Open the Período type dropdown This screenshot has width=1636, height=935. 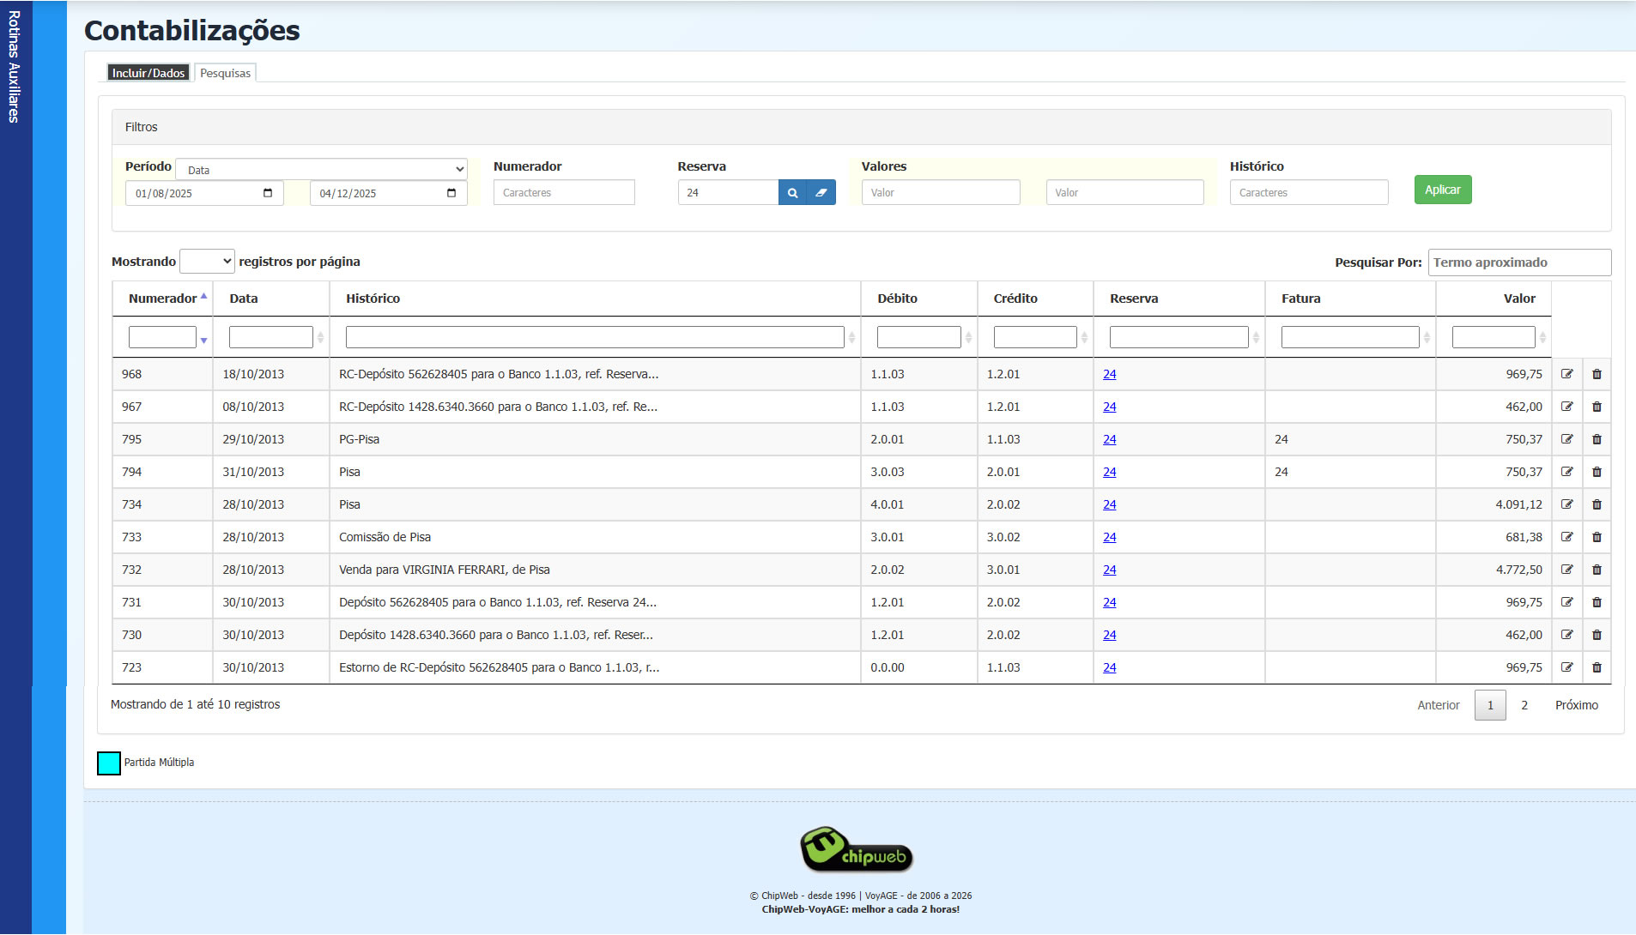[322, 170]
